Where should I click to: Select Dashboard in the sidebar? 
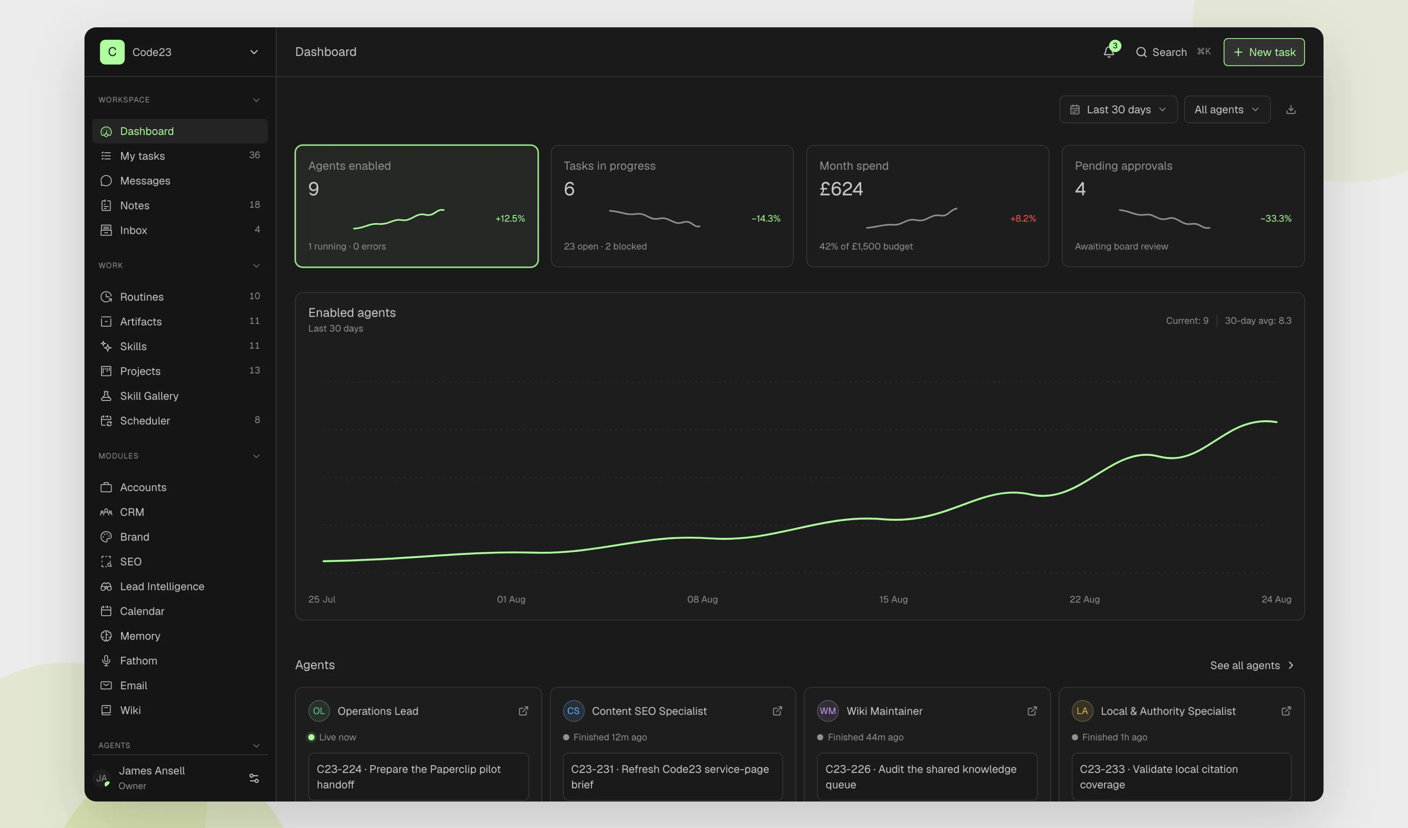coord(180,131)
